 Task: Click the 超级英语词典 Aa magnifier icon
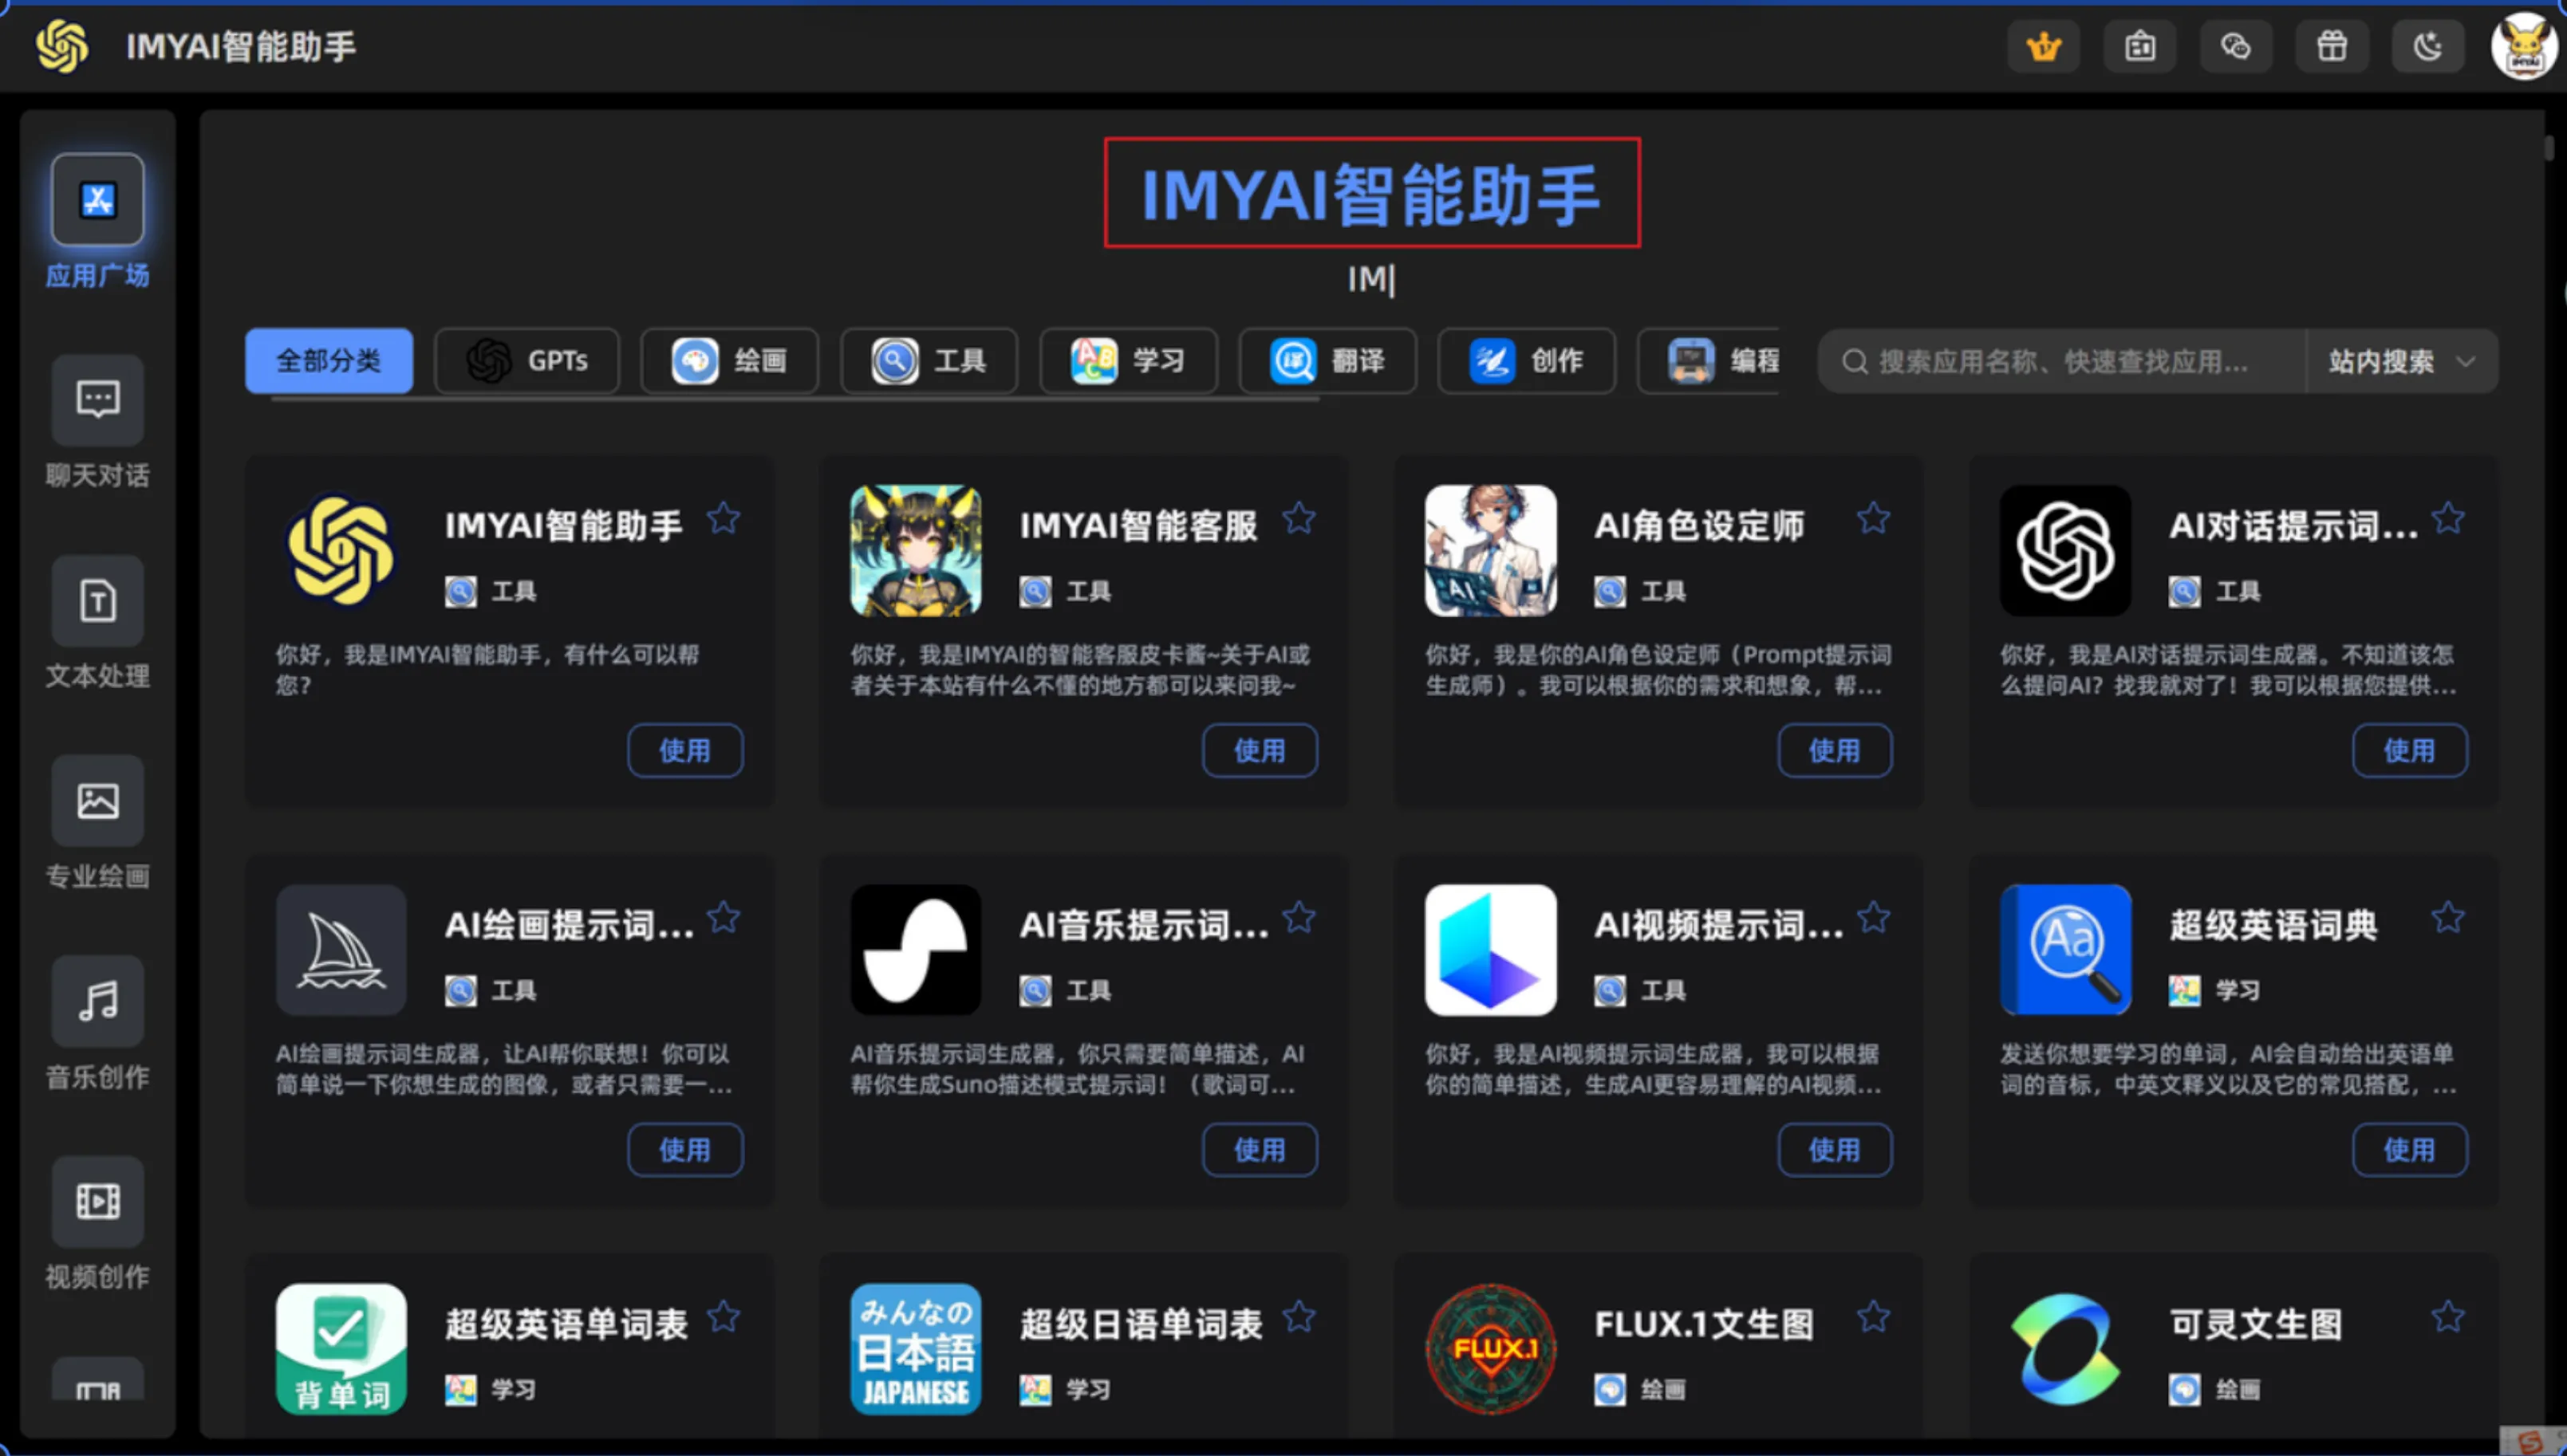[x=2064, y=949]
